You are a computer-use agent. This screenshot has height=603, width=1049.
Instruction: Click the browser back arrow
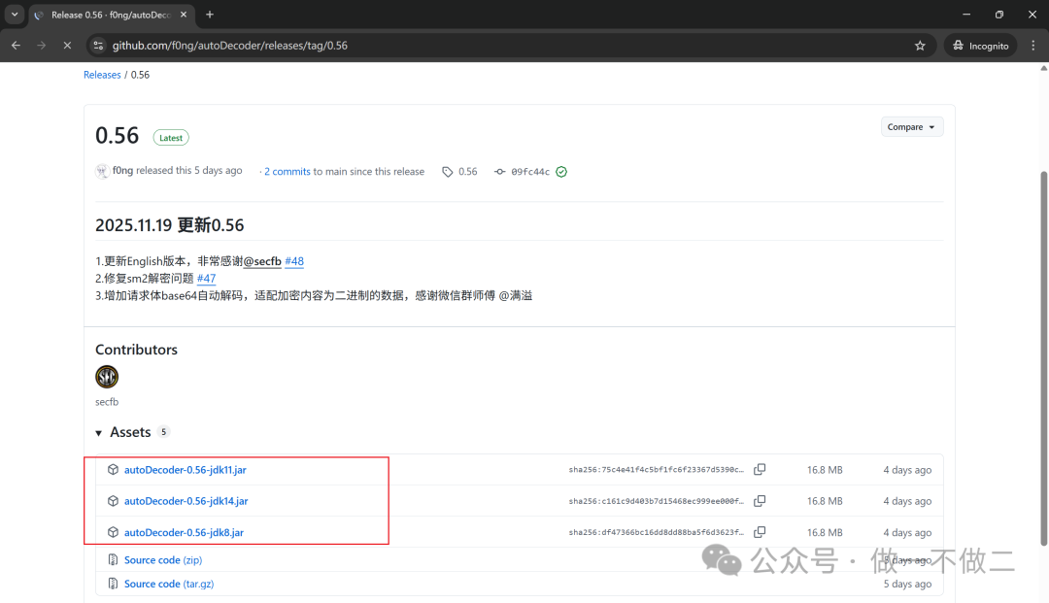(x=16, y=45)
